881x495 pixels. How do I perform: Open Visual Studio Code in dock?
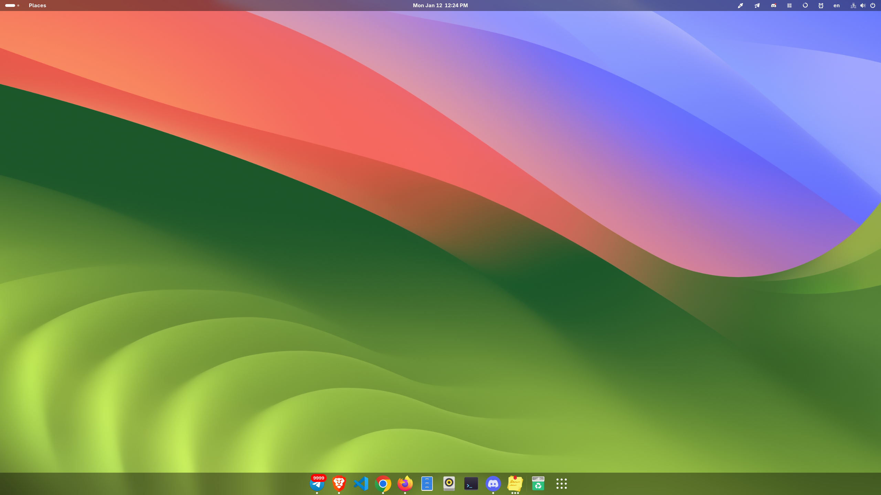[x=361, y=484]
